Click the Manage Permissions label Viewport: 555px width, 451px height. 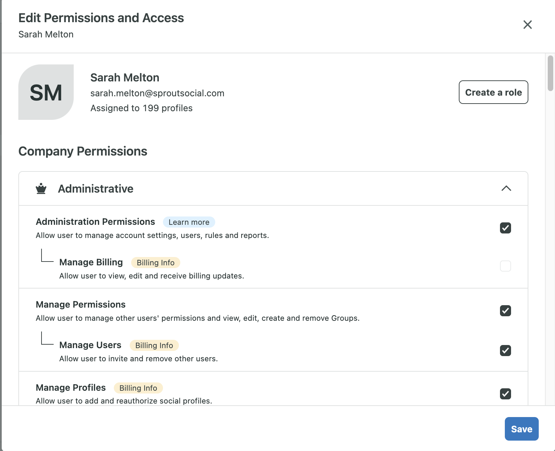[x=81, y=304]
